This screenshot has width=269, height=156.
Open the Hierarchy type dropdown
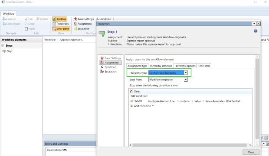(x=186, y=73)
